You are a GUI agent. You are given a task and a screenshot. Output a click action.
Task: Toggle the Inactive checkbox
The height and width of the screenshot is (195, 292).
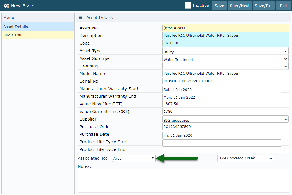tap(188, 5)
